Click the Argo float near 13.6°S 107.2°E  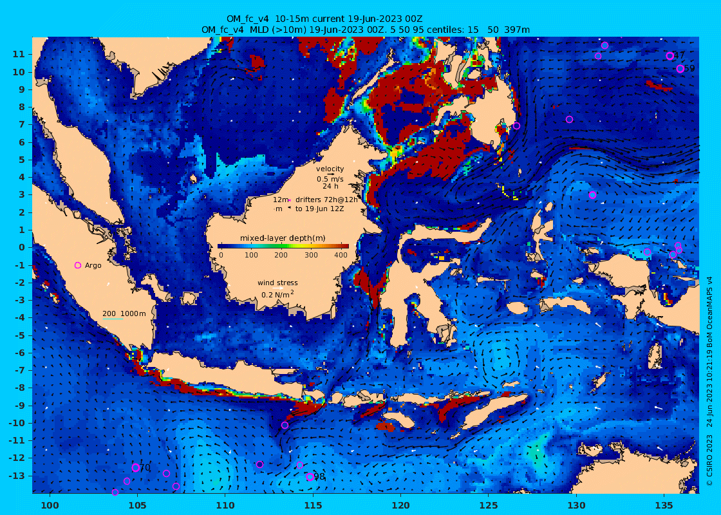click(176, 487)
